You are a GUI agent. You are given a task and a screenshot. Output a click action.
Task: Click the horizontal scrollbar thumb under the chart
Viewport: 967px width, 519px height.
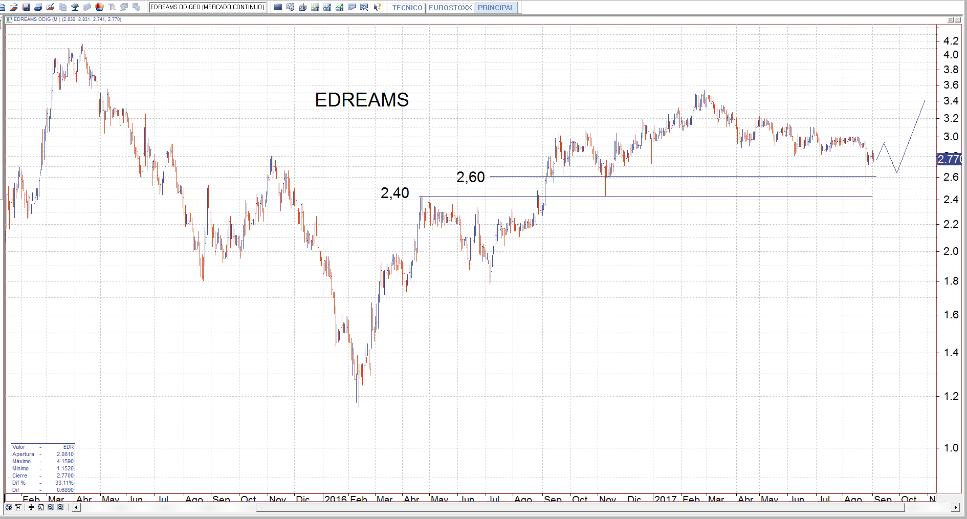coord(580,507)
